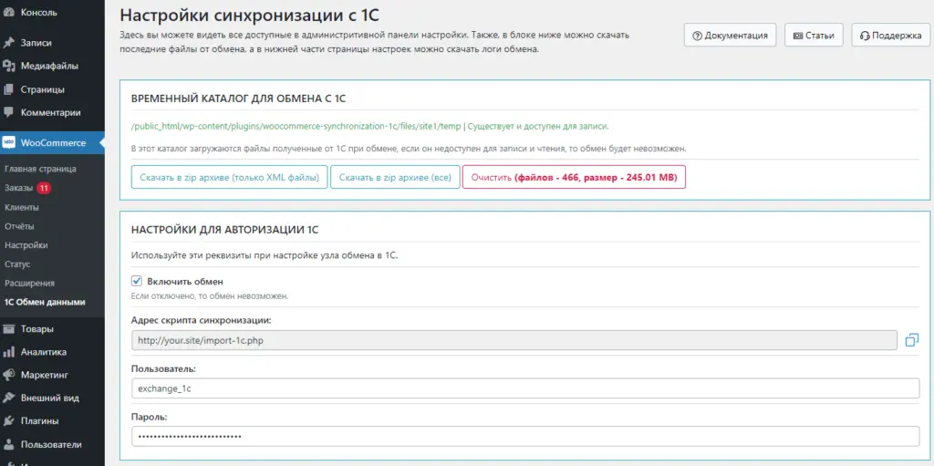
Task: Copy sync script address with copy icon
Action: (x=911, y=340)
